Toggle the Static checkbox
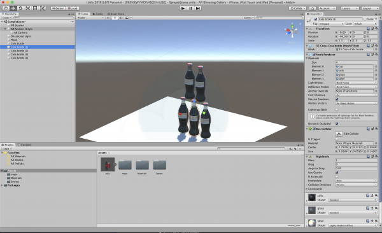 tap(365, 19)
